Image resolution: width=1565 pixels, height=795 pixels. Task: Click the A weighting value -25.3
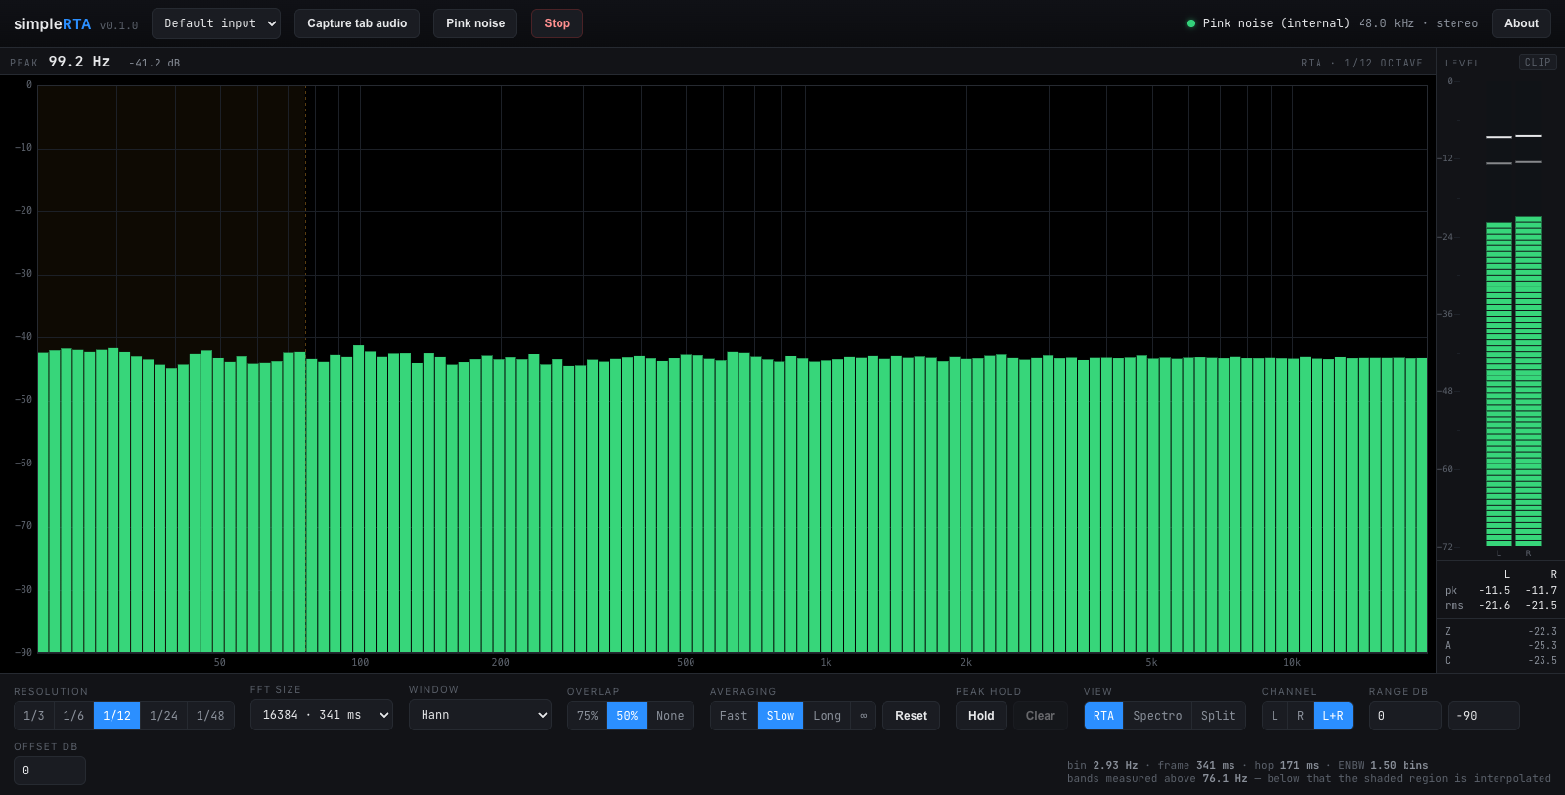click(1543, 646)
